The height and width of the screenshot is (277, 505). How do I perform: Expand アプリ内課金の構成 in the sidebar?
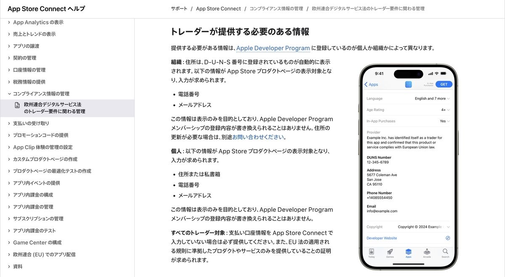tap(33, 195)
